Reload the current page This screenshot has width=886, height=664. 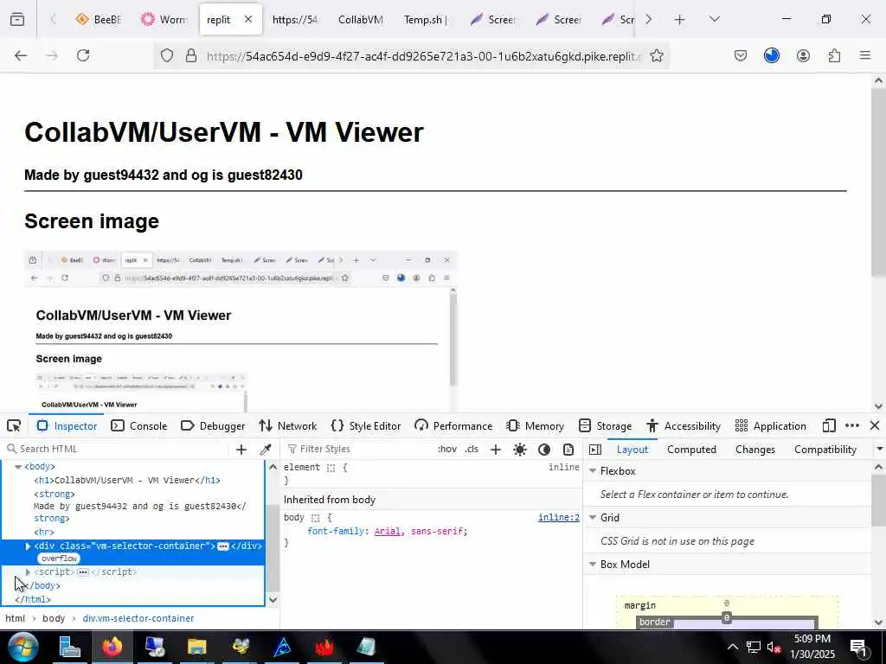pyautogui.click(x=83, y=55)
